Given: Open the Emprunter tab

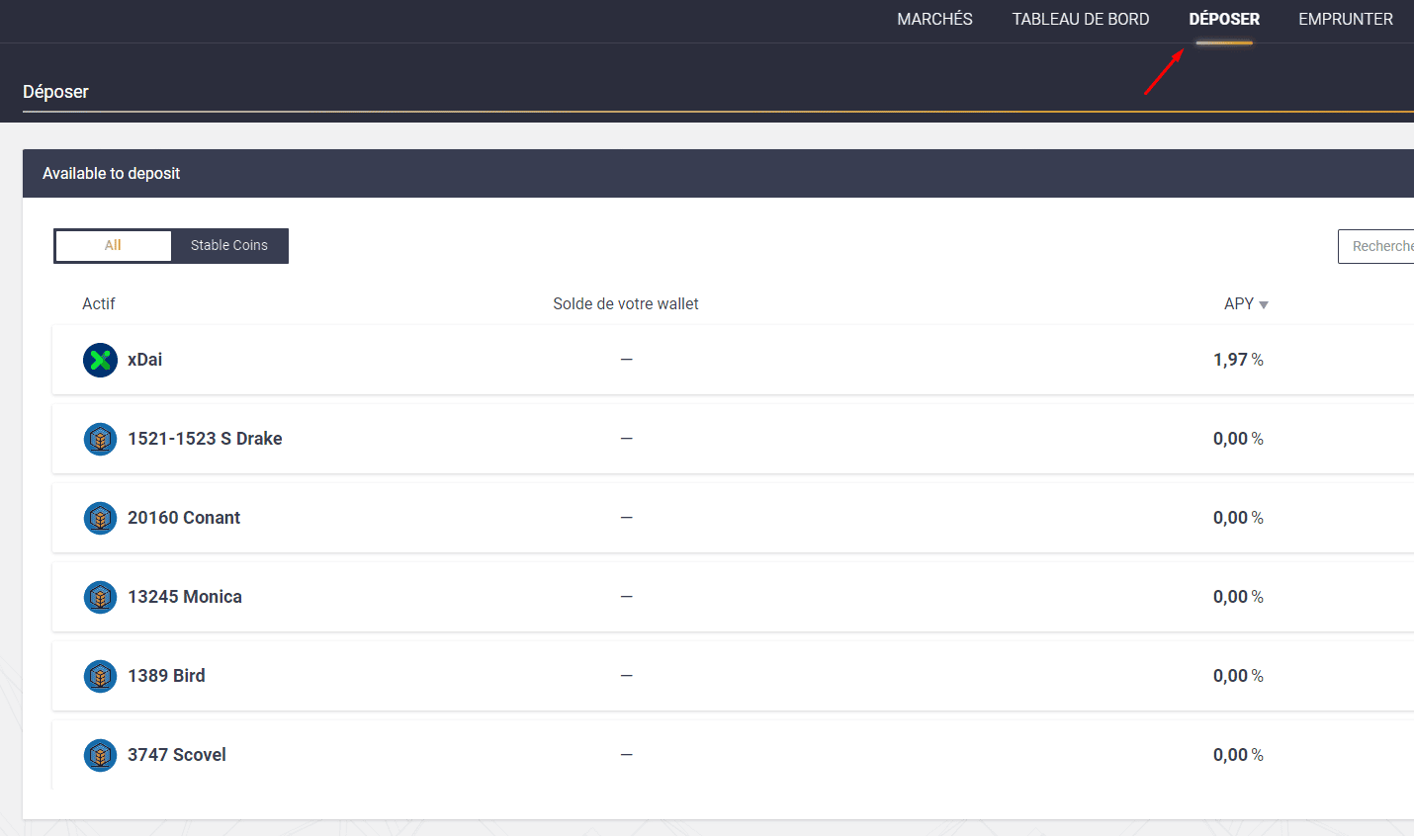Looking at the screenshot, I should point(1345,20).
